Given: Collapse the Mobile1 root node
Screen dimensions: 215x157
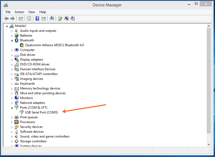Looking at the screenshot, I should click(7, 26).
